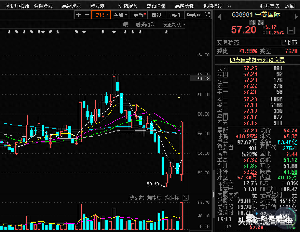
Task: Expand the 设置均线 dropdown
Action: point(174,24)
